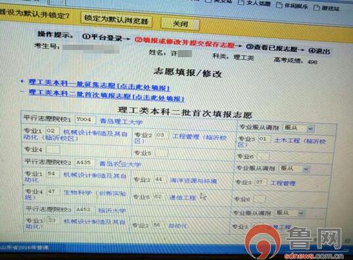This screenshot has height=260, width=353.
Task: Click 专业4 code field with 47
Action: [53, 192]
